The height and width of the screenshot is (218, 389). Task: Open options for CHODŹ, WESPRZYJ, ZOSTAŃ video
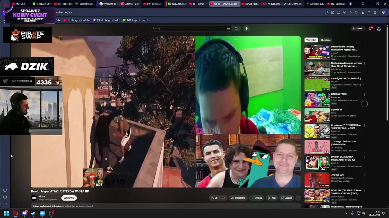click(x=364, y=79)
